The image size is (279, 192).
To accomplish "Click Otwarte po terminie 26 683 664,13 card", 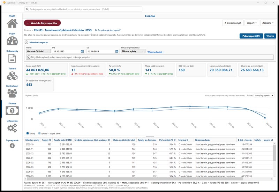I will [253, 70].
